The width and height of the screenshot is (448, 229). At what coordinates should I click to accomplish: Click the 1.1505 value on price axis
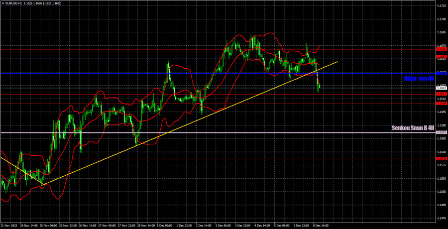(x=442, y=192)
